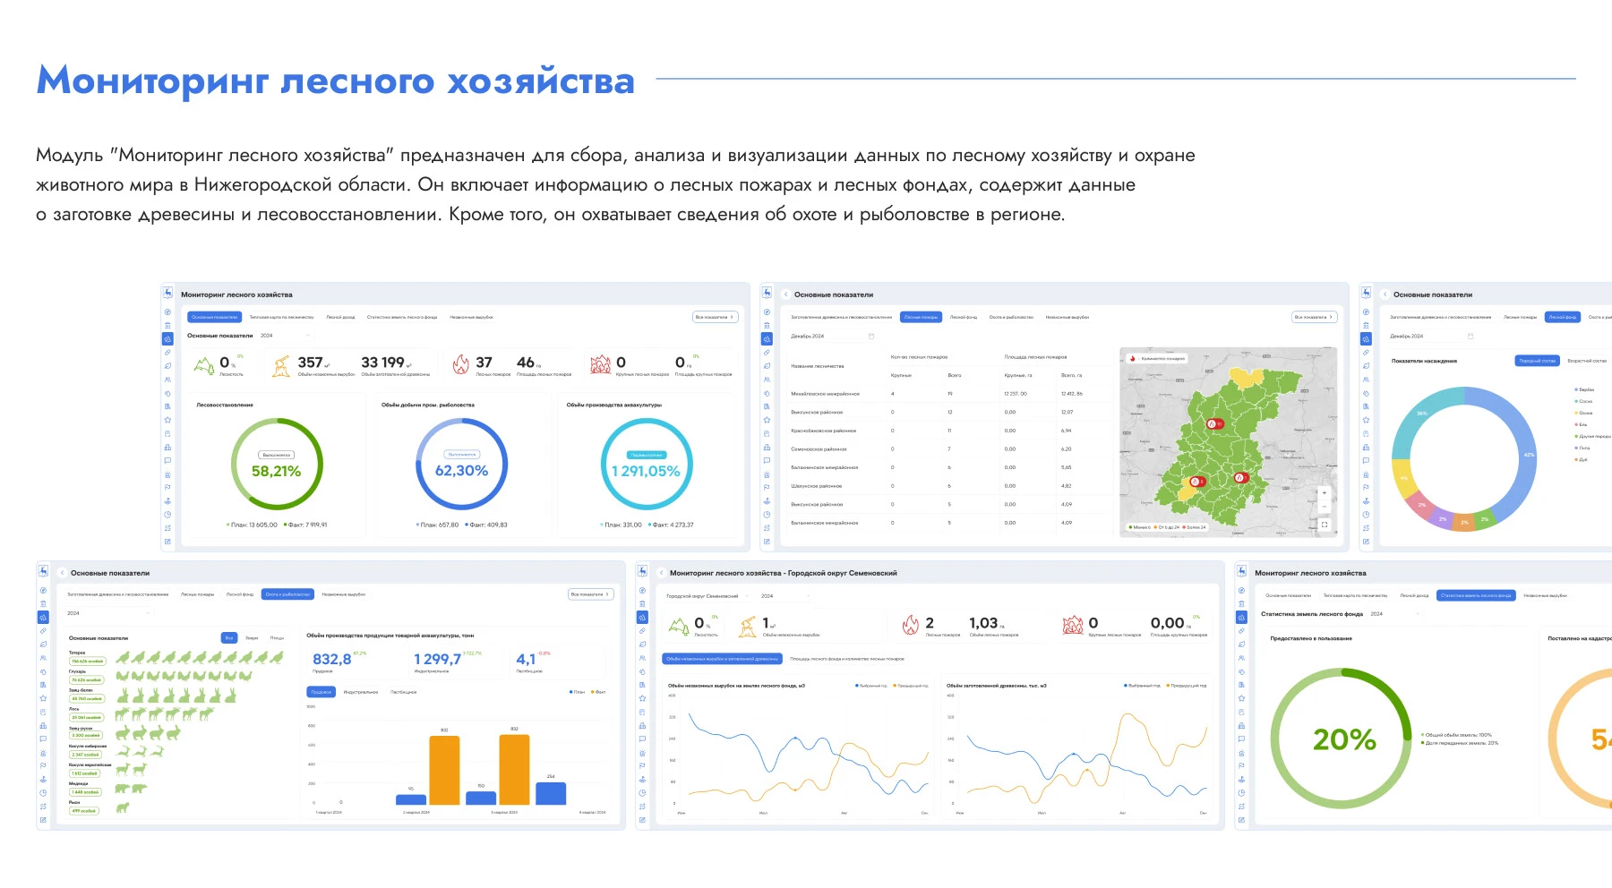Go back using arrow in forest fires dashboard header
This screenshot has height=888, width=1612.
[785, 295]
